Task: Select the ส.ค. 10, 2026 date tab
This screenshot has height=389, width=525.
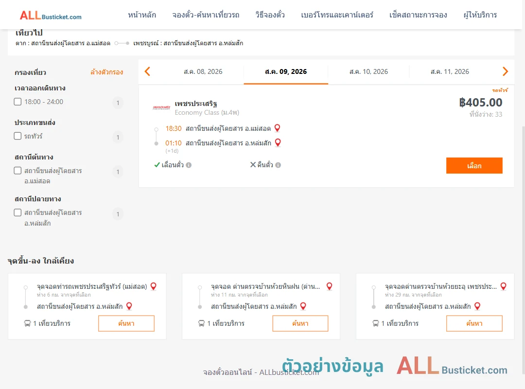Action: point(368,71)
